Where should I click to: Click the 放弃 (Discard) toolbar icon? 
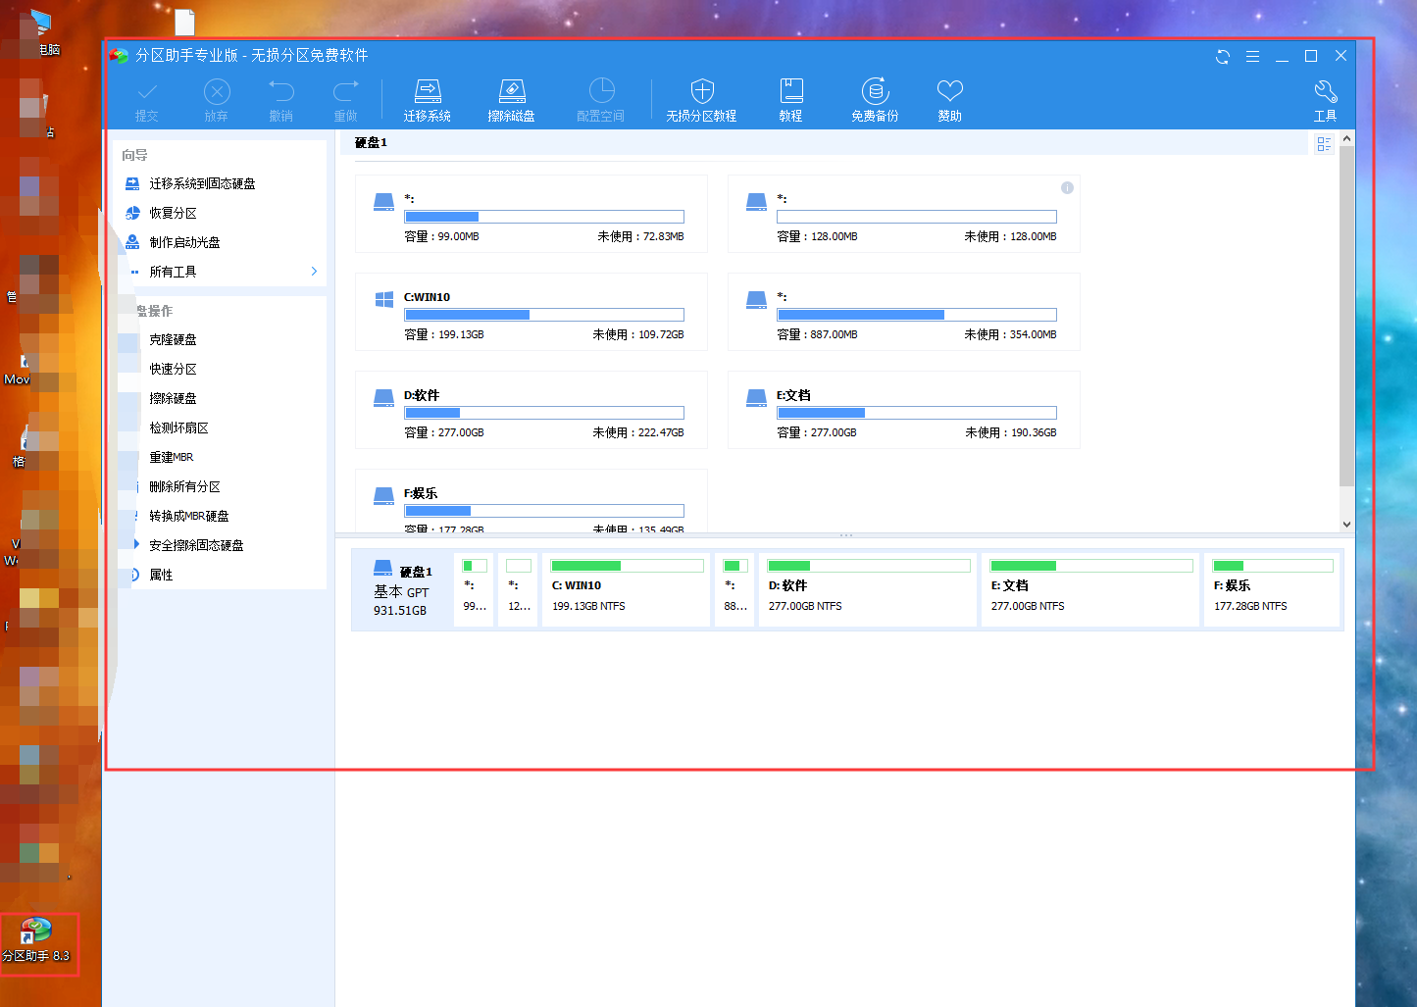point(217,100)
